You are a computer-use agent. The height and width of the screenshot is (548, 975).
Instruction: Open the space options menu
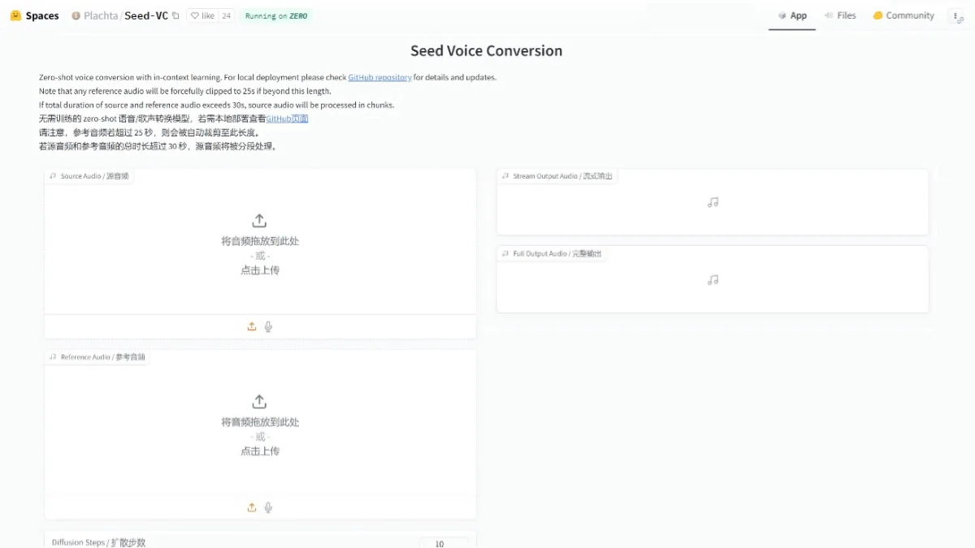[x=956, y=16]
